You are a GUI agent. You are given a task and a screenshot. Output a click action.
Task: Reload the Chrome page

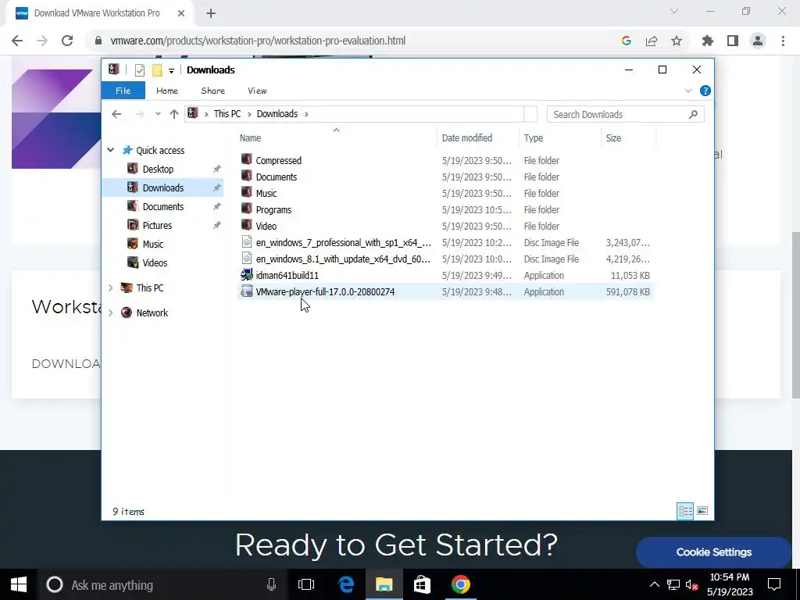pyautogui.click(x=67, y=41)
